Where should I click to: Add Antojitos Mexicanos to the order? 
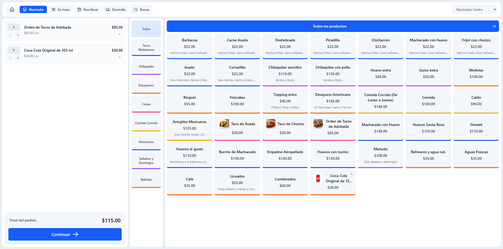coord(190,128)
